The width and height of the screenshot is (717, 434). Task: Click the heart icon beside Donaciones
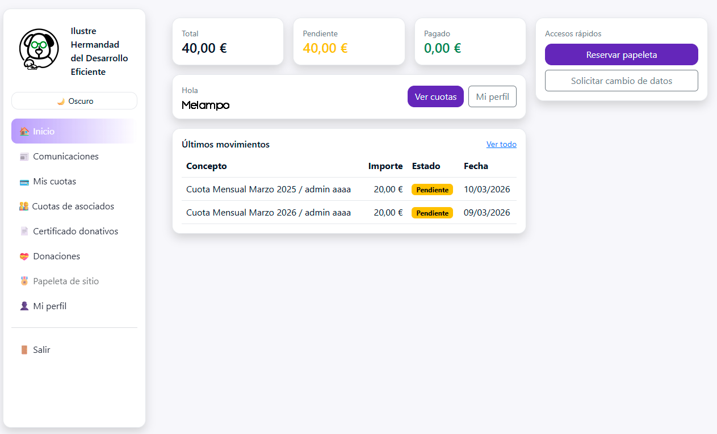[24, 256]
